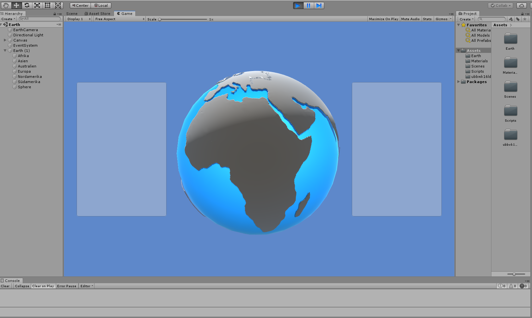Click the Project tab
Viewport: 532px width, 318px height.
coord(468,14)
